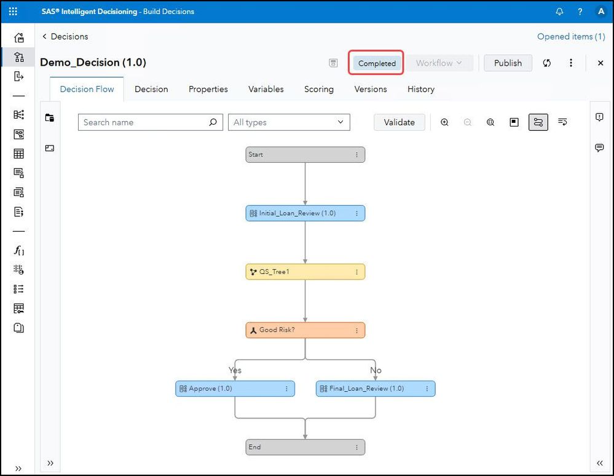Open the applications menu grid icon
The image size is (614, 476).
tap(13, 11)
